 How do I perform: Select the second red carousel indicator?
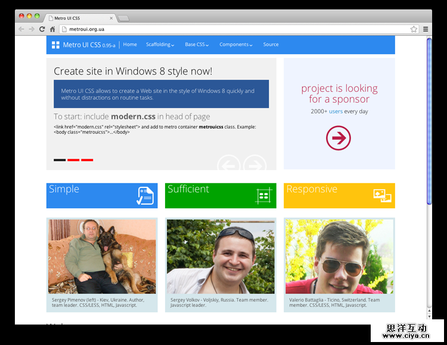(x=73, y=160)
